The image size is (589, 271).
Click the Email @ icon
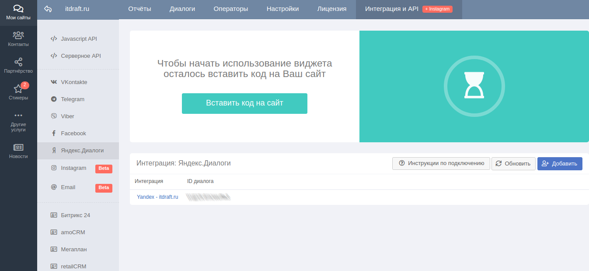click(54, 187)
